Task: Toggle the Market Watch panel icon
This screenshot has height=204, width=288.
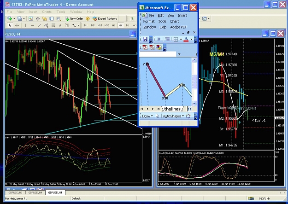Action: pos(31,18)
